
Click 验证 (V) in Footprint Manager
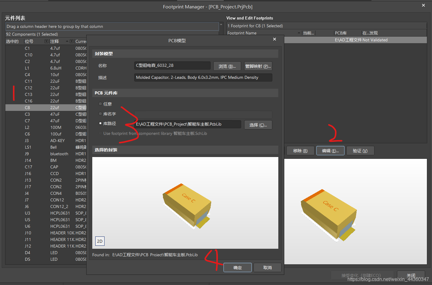tap(360, 151)
